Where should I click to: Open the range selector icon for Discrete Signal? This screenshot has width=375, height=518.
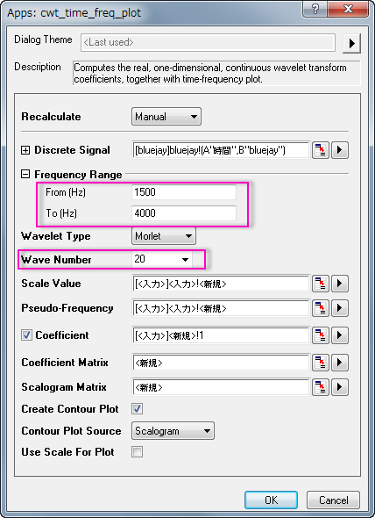(321, 150)
